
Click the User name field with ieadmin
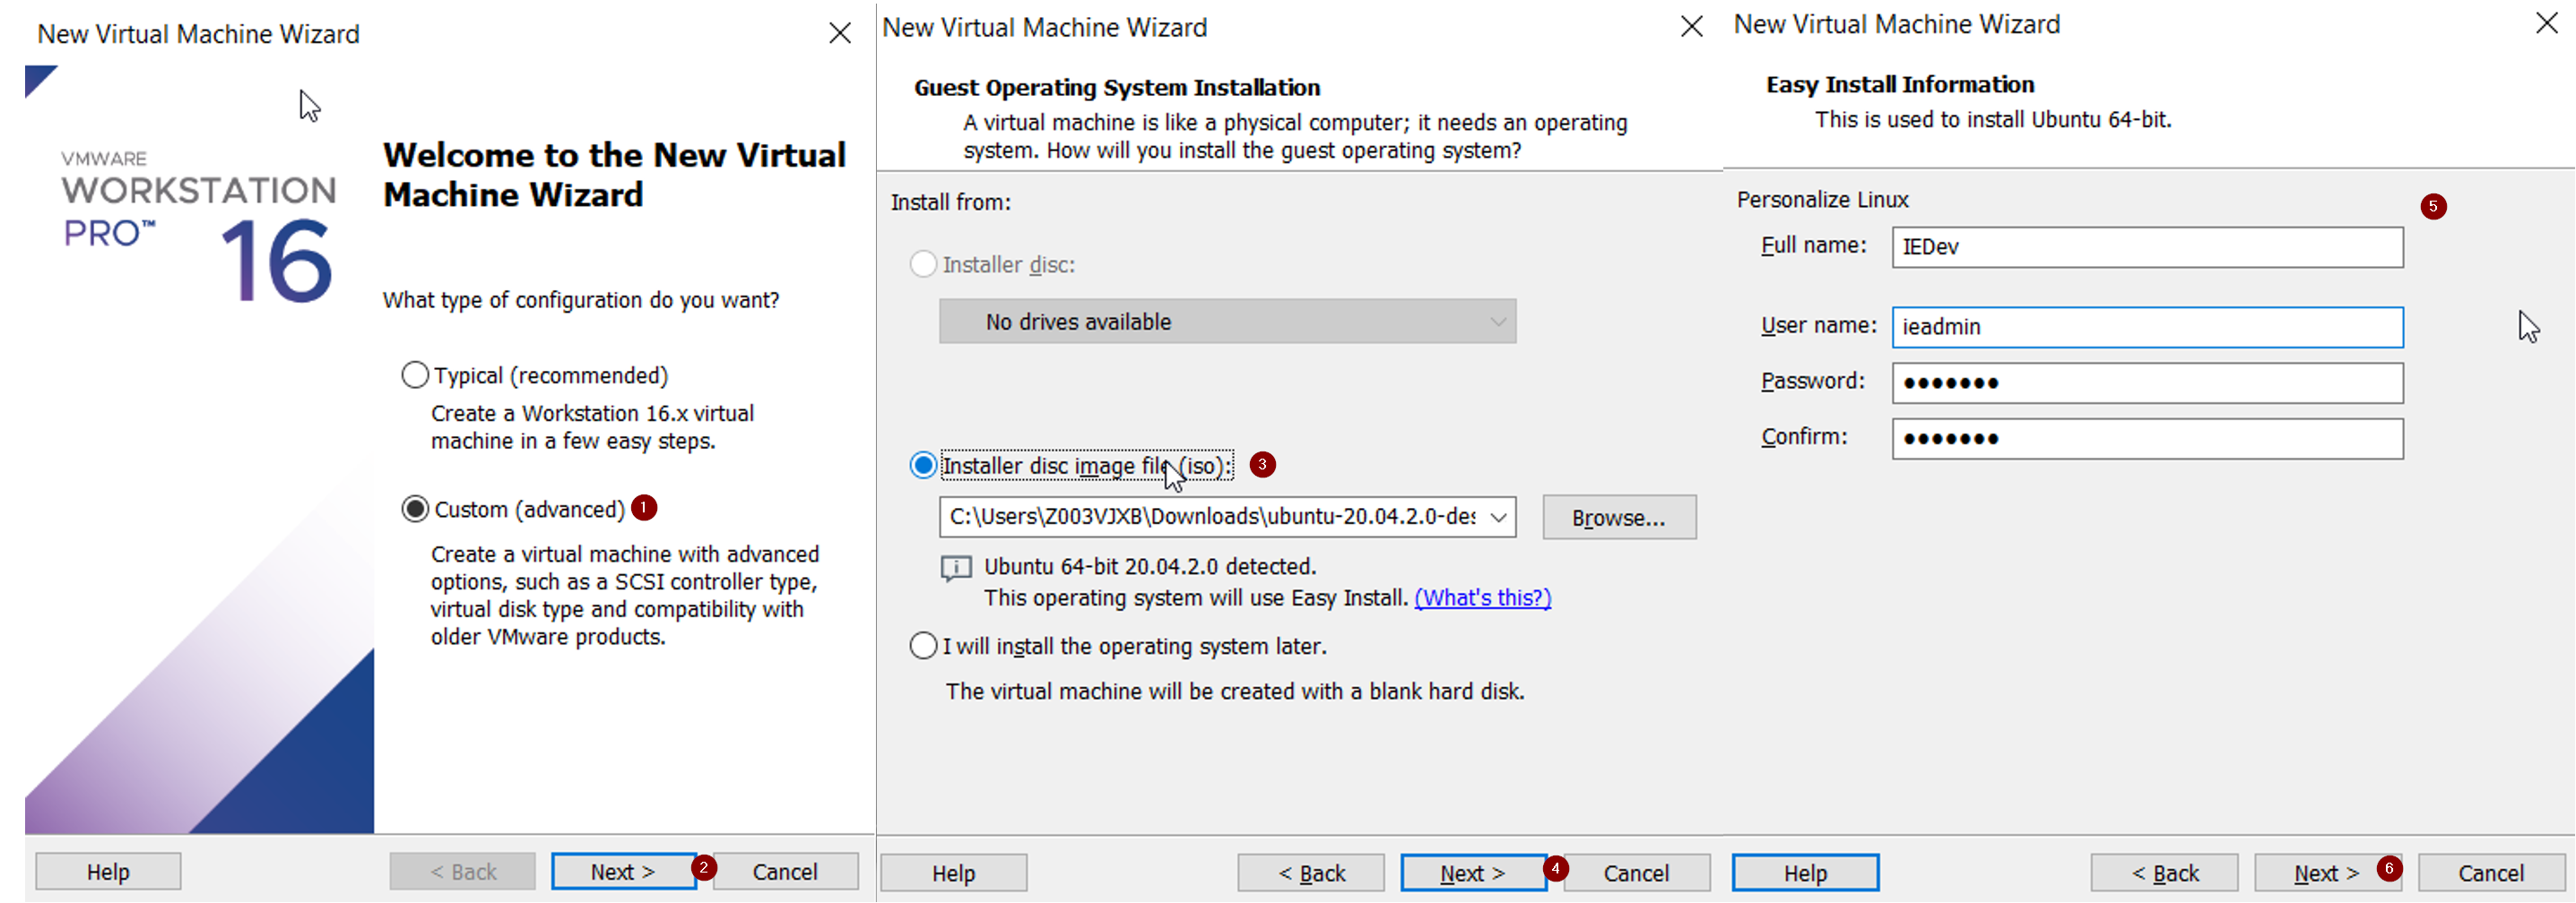tap(2146, 327)
